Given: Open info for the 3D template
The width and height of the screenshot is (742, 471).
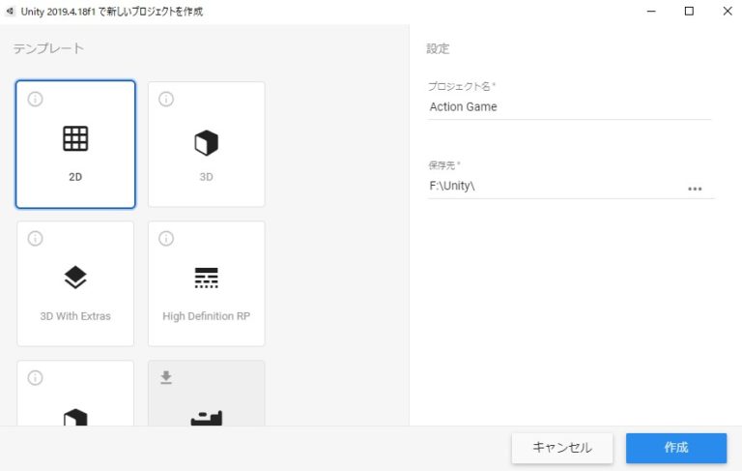Looking at the screenshot, I should [x=166, y=100].
